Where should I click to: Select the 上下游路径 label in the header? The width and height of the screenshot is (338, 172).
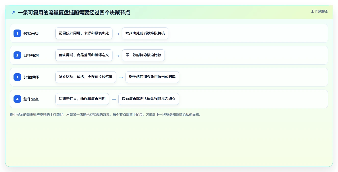point(319,11)
